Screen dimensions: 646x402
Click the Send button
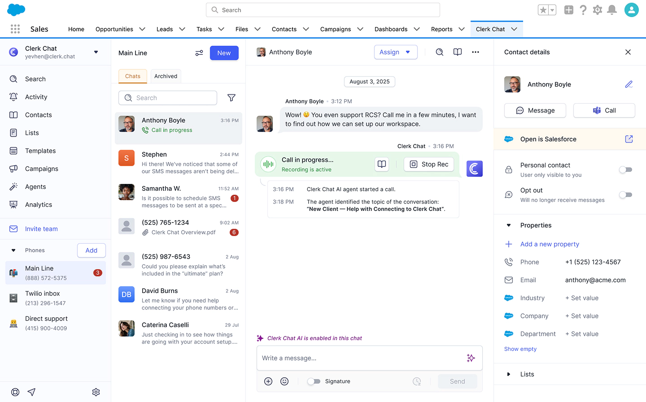(458, 381)
